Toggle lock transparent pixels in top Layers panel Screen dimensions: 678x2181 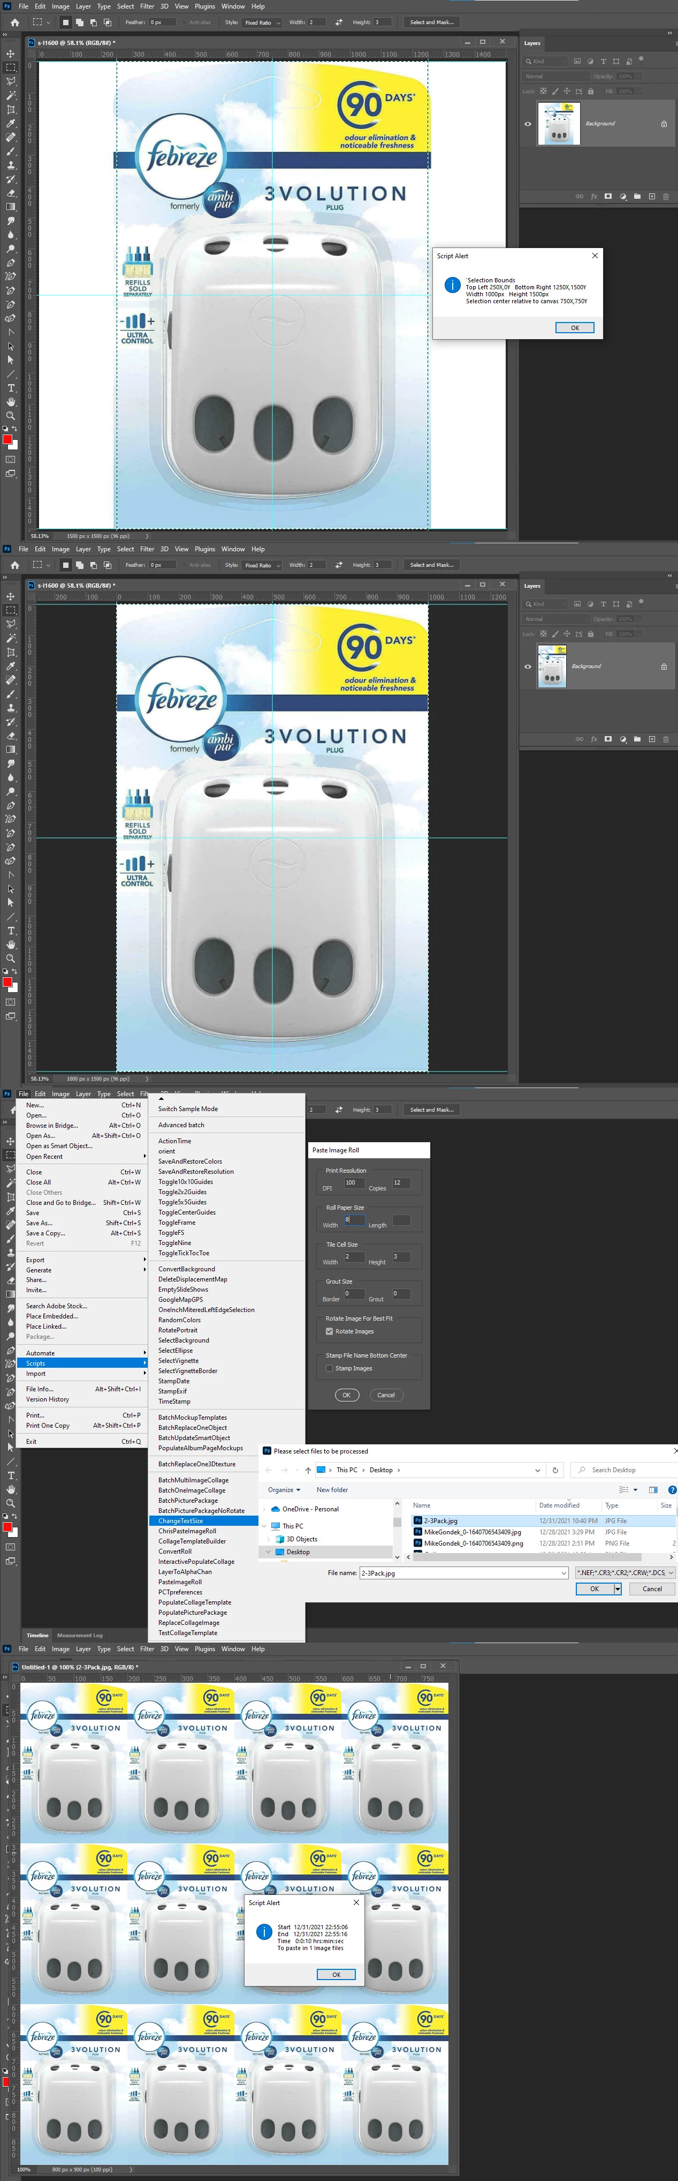coord(544,91)
